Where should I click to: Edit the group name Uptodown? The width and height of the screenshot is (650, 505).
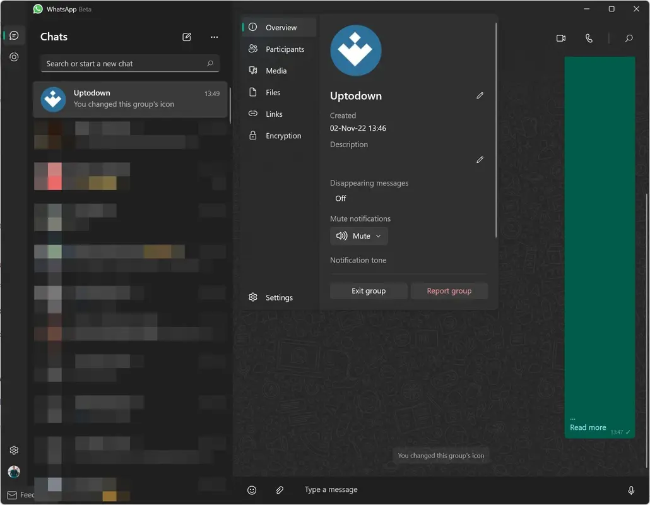(x=480, y=95)
